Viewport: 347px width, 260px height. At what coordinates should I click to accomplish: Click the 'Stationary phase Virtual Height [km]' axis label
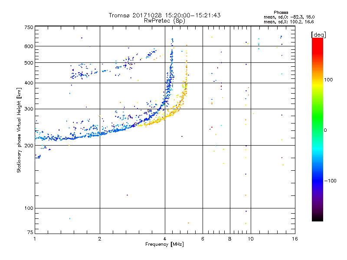[19, 130]
